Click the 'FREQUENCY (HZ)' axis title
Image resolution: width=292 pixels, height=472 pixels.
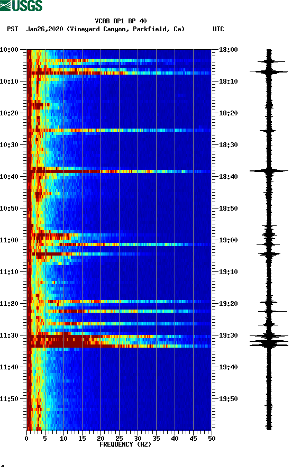[125, 444]
